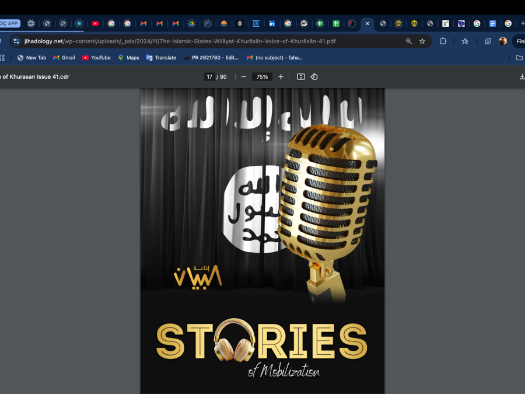Click the zoom level field showing 75%
Viewport: 525px width, 394px height.
coord(262,76)
